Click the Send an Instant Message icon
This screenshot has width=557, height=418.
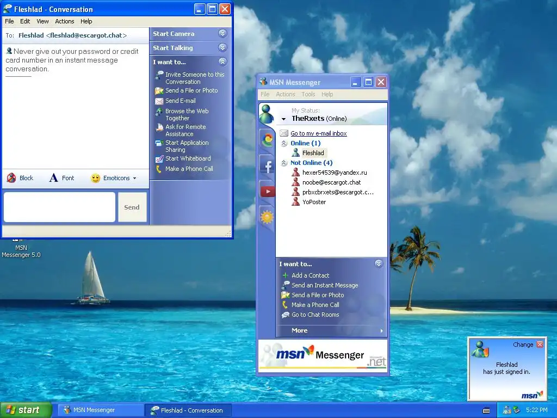285,285
